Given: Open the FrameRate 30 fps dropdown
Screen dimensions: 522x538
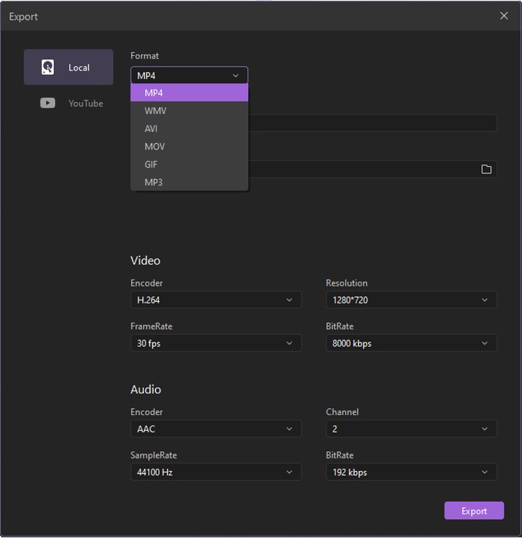Looking at the screenshot, I should click(x=215, y=343).
